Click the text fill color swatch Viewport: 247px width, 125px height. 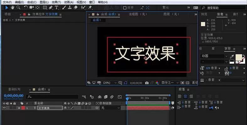[239, 57]
